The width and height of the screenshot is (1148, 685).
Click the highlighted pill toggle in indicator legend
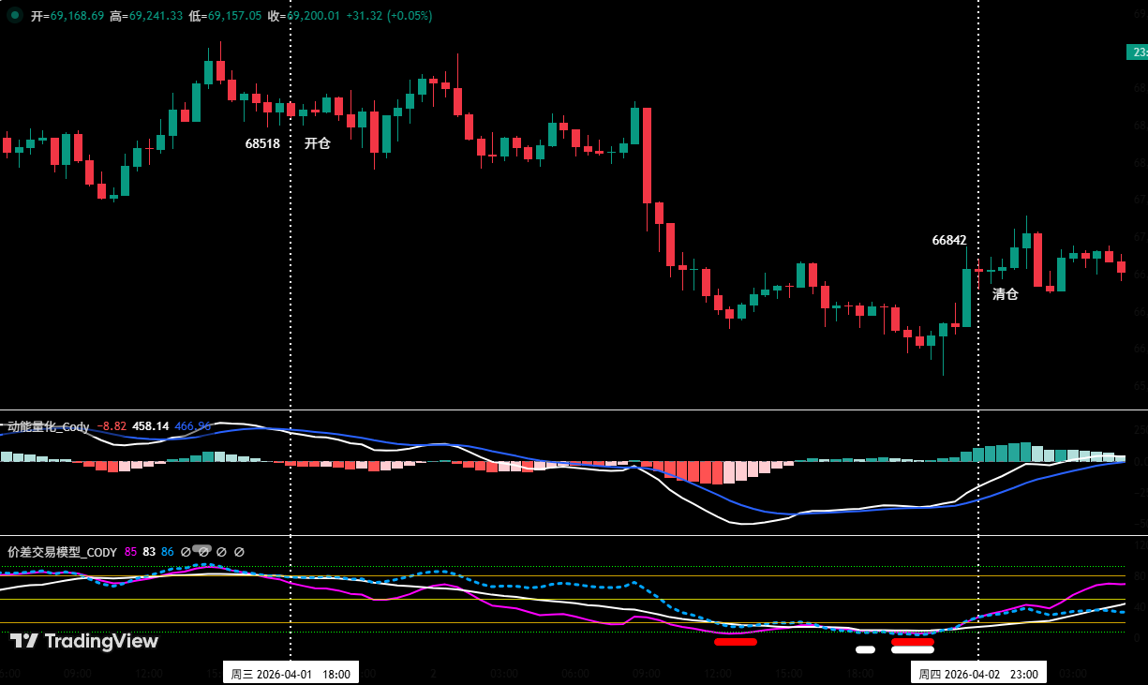coord(202,549)
